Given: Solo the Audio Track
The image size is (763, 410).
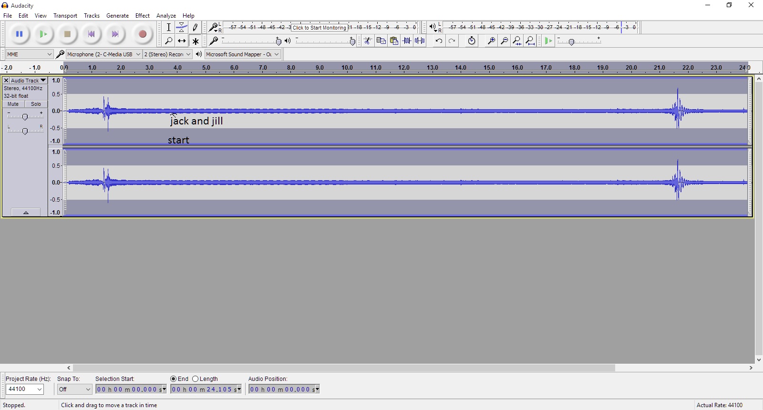Looking at the screenshot, I should pos(36,104).
